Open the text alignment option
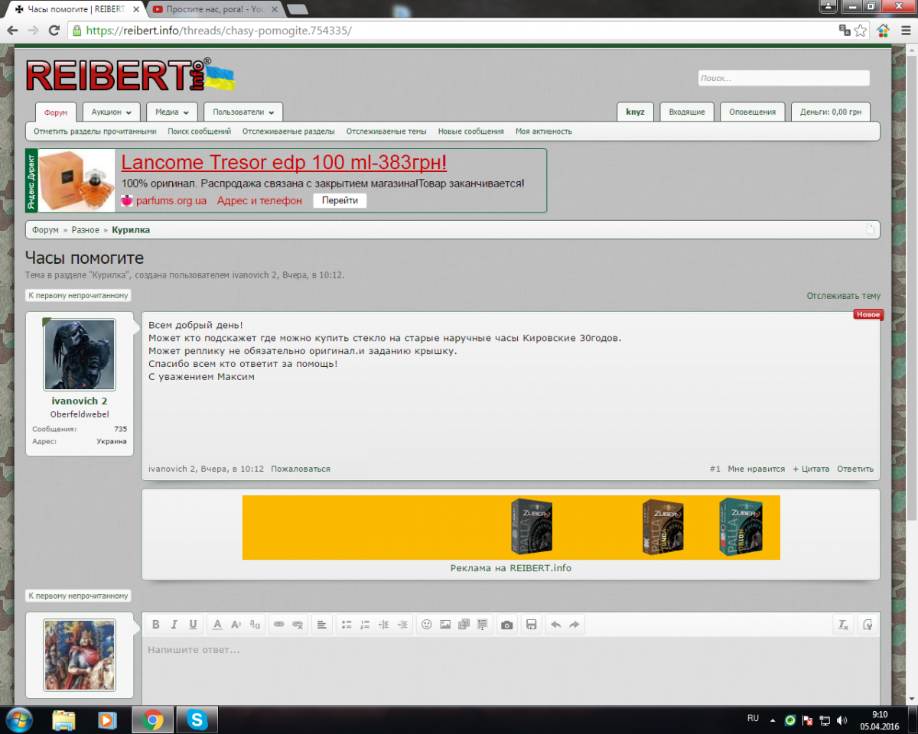This screenshot has height=734, width=918. (x=322, y=625)
